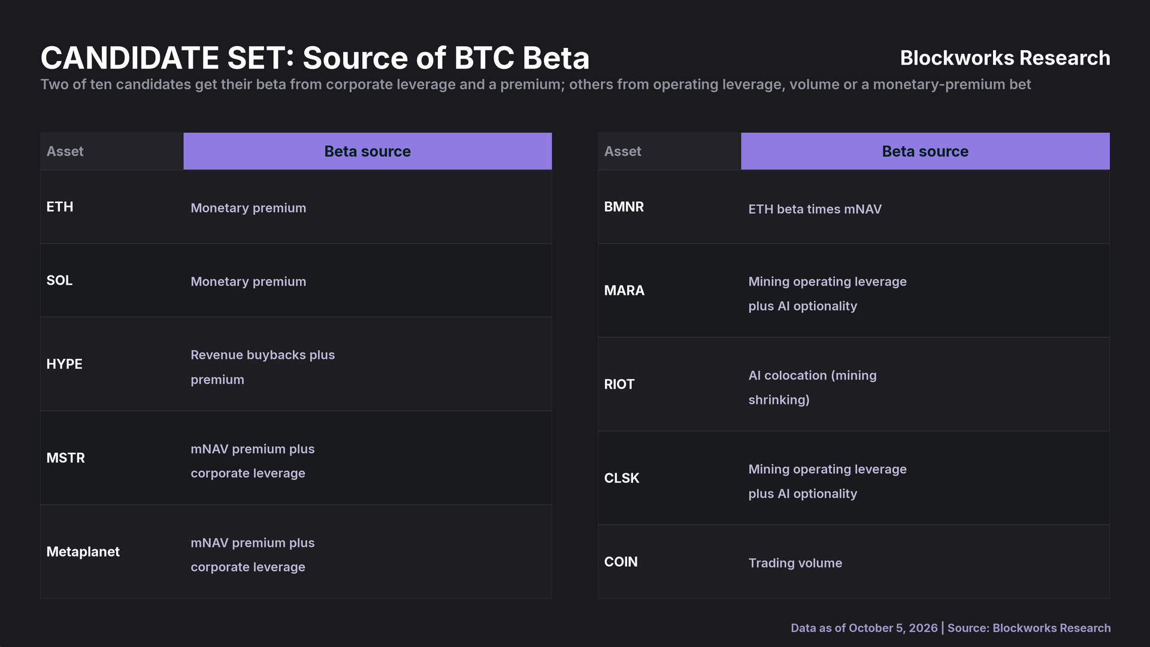Click mNAV premium plus corporate leverage for MSTR
1150x647 pixels.
pos(253,461)
